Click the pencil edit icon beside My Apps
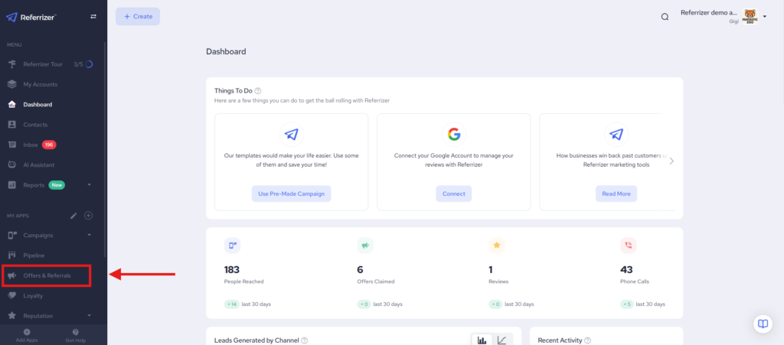This screenshot has width=784, height=345. 73,216
